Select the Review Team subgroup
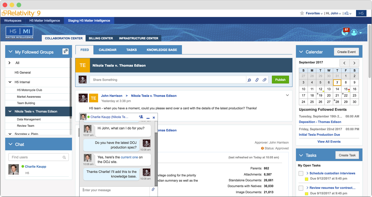Viewport: 372px width, 197px height. click(x=26, y=126)
